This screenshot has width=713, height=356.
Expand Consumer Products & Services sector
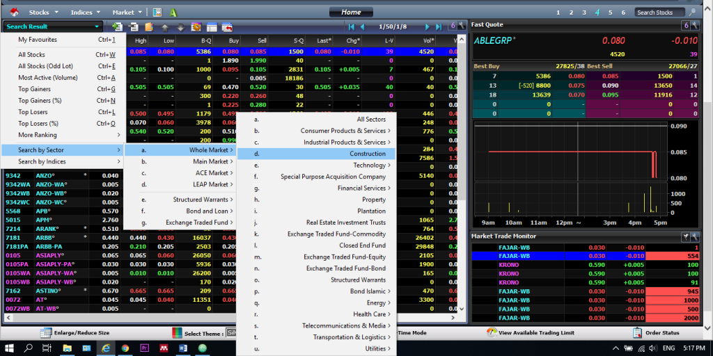coord(317,131)
